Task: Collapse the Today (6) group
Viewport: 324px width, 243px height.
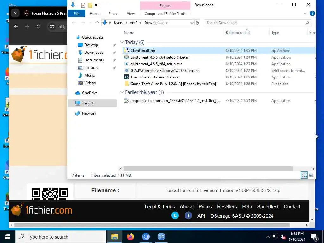Action: click(x=122, y=42)
